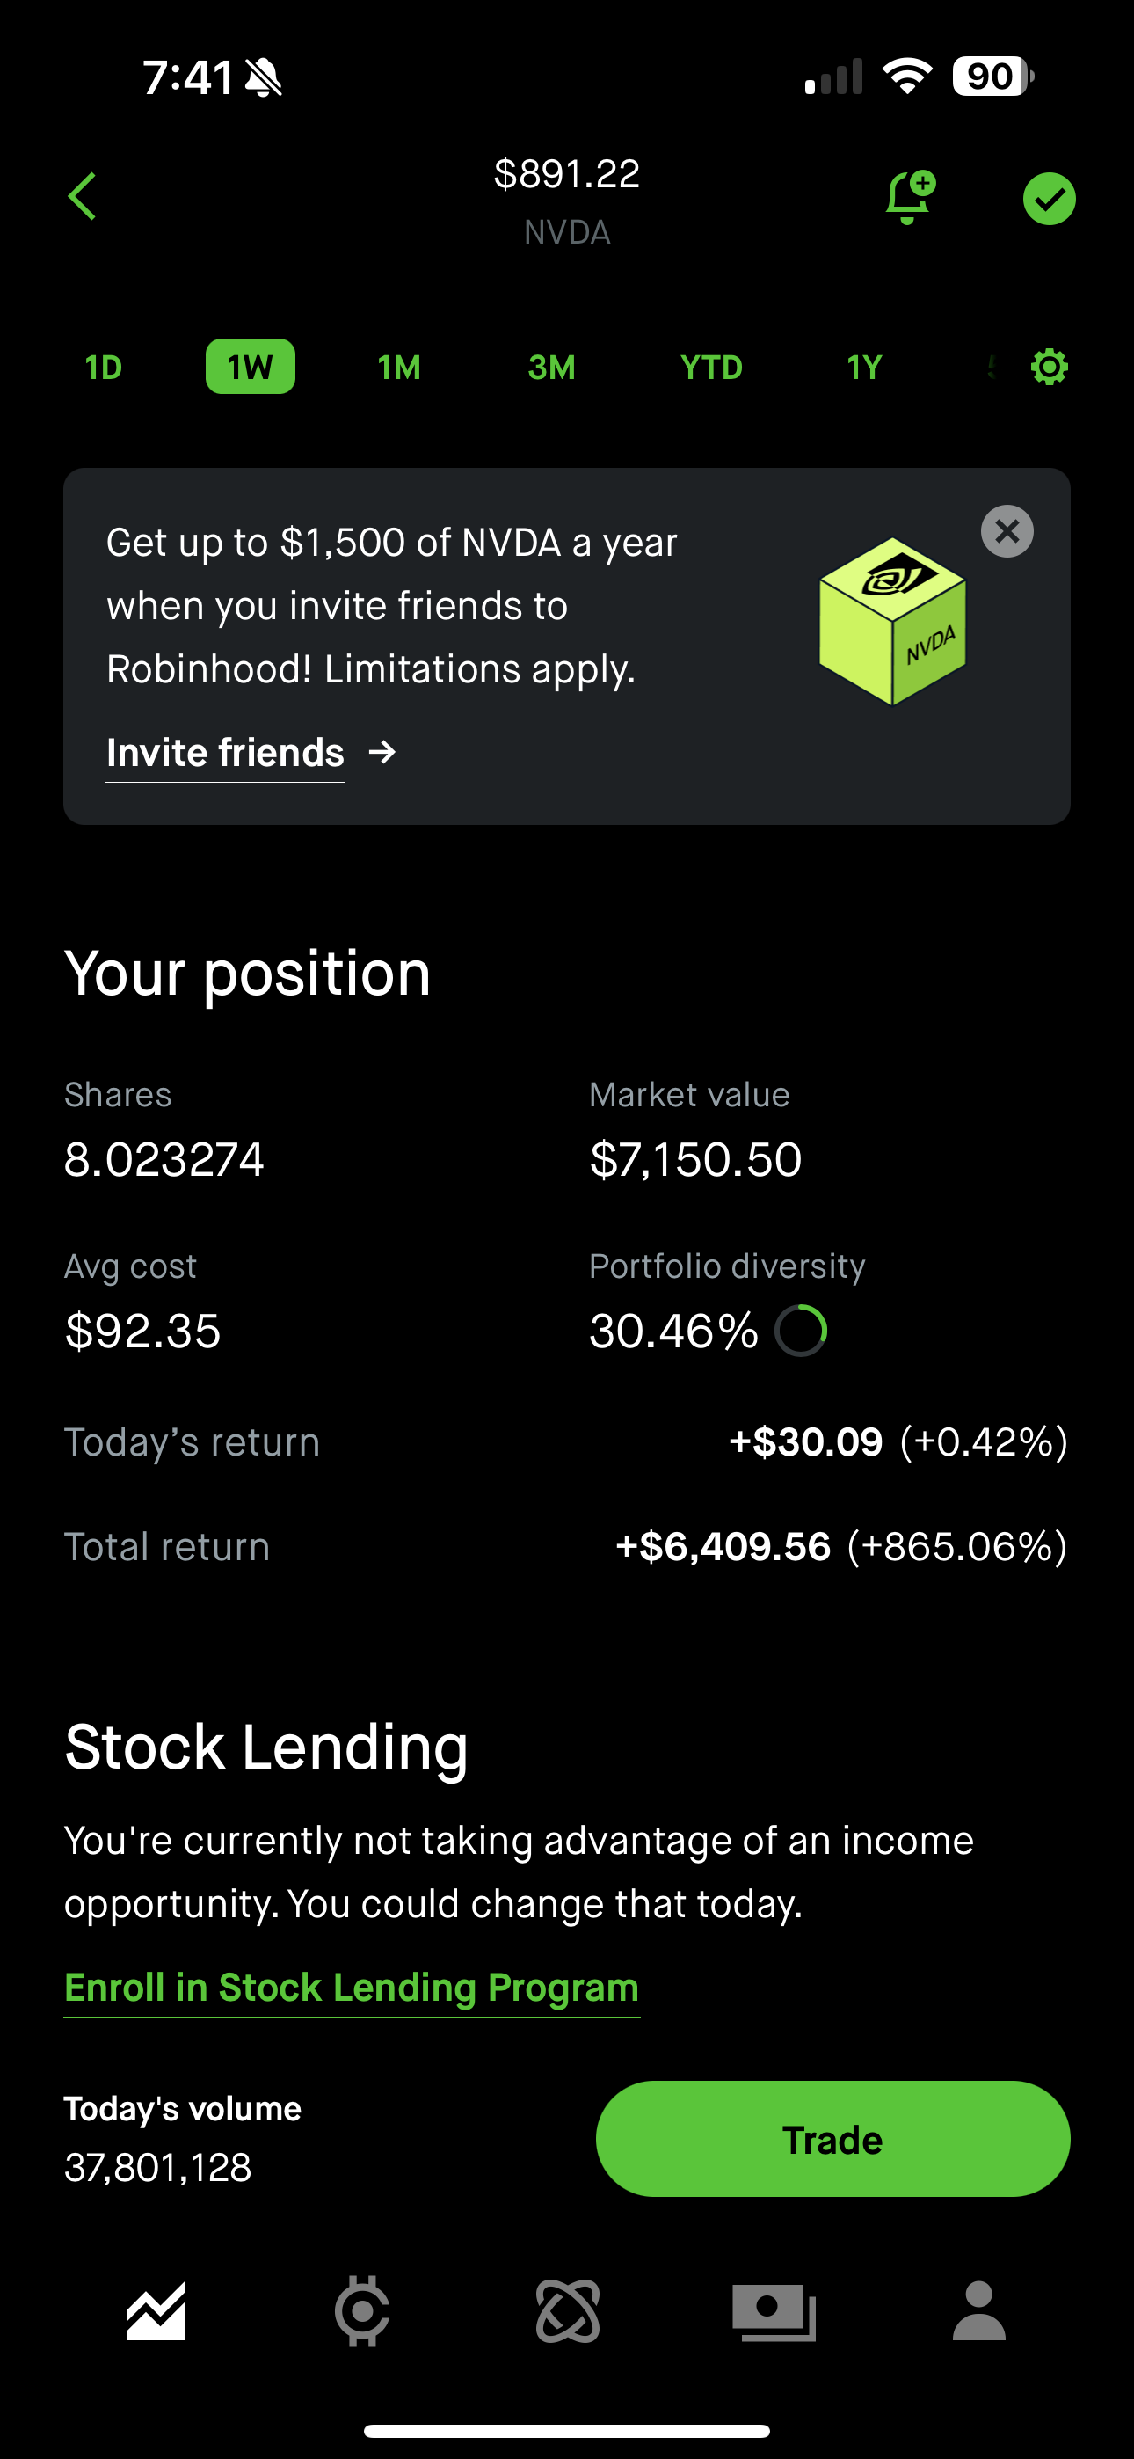1134x2459 pixels.
Task: Open the crypto tab icon
Action: (x=568, y=2312)
